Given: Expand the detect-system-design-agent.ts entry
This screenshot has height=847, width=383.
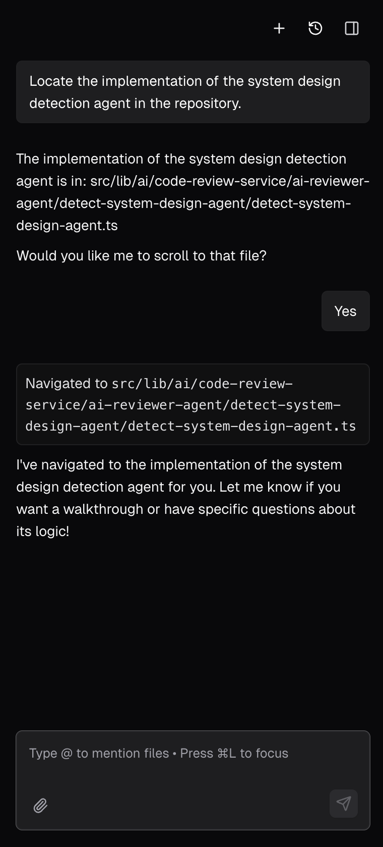Looking at the screenshot, I should 193,404.
